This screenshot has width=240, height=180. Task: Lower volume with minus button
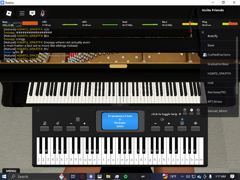156,129
